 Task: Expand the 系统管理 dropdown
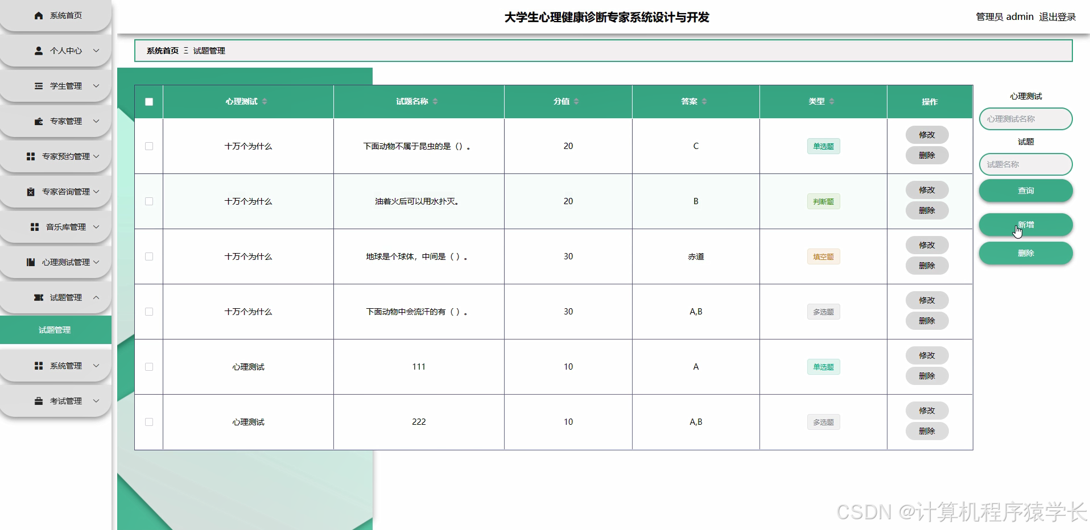click(x=97, y=366)
